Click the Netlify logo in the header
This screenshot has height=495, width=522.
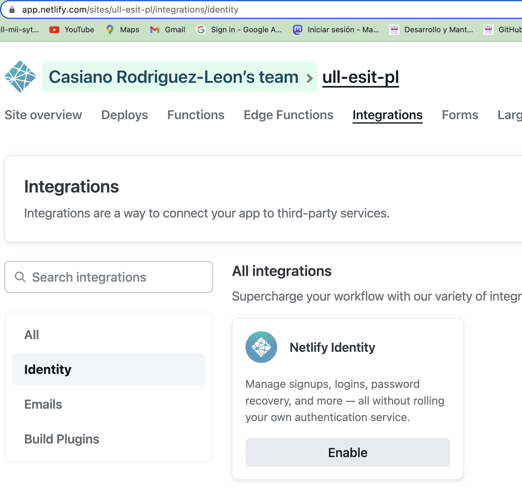click(20, 76)
